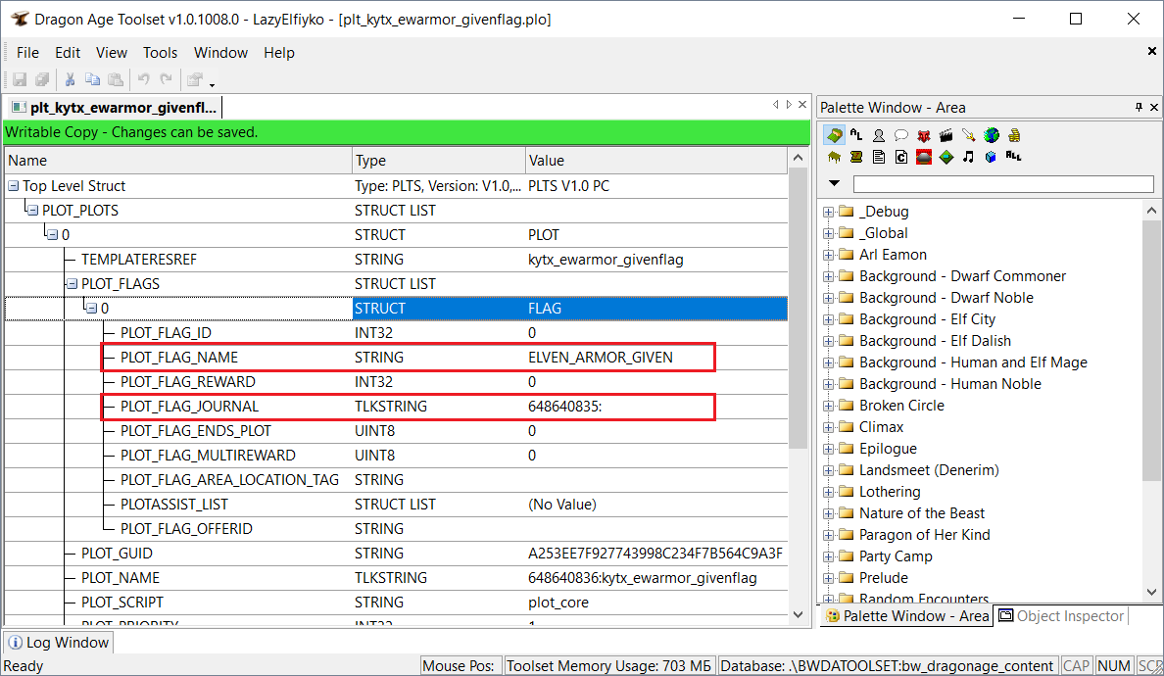Click the palette tree scroll up arrow
Screen dimensions: 1164x676
[1151, 211]
